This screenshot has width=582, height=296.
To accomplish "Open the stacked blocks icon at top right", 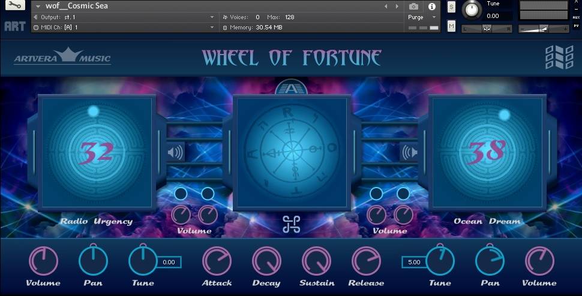I will tap(559, 58).
